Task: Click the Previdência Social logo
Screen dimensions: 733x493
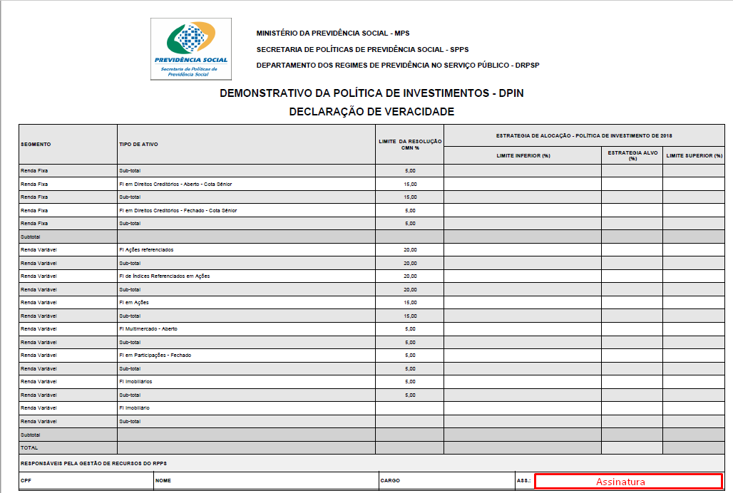Action: pos(190,49)
